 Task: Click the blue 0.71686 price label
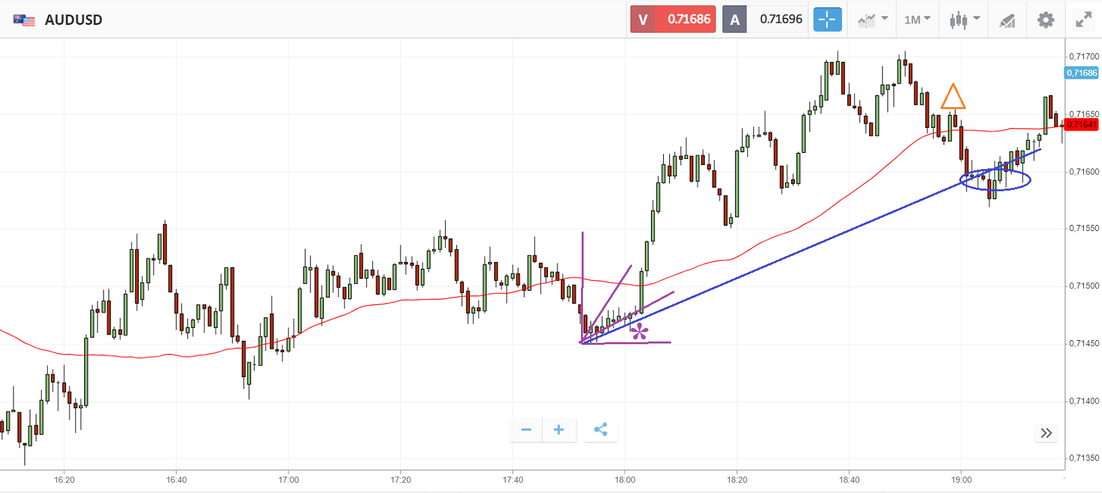[1081, 73]
